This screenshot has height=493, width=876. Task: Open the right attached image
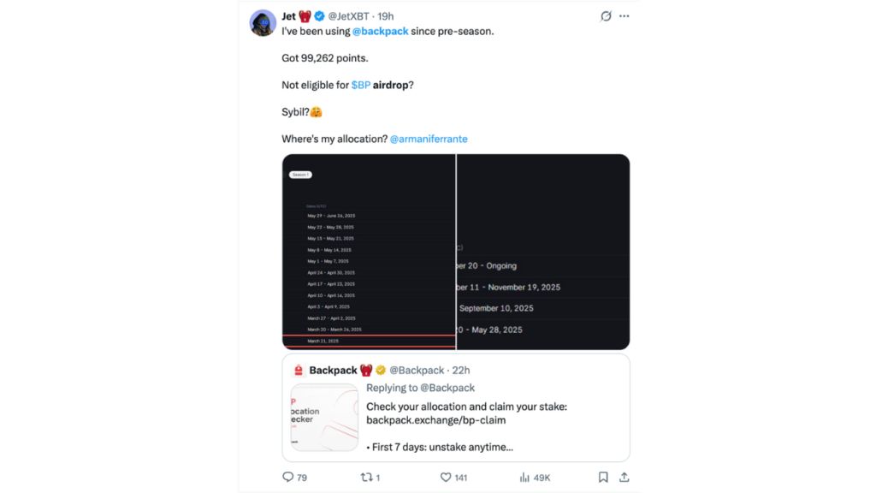tap(543, 252)
